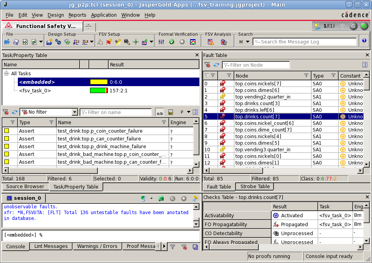Click the blue sliders icon in Formal Verification
The width and height of the screenshot is (372, 263).
[x=161, y=42]
